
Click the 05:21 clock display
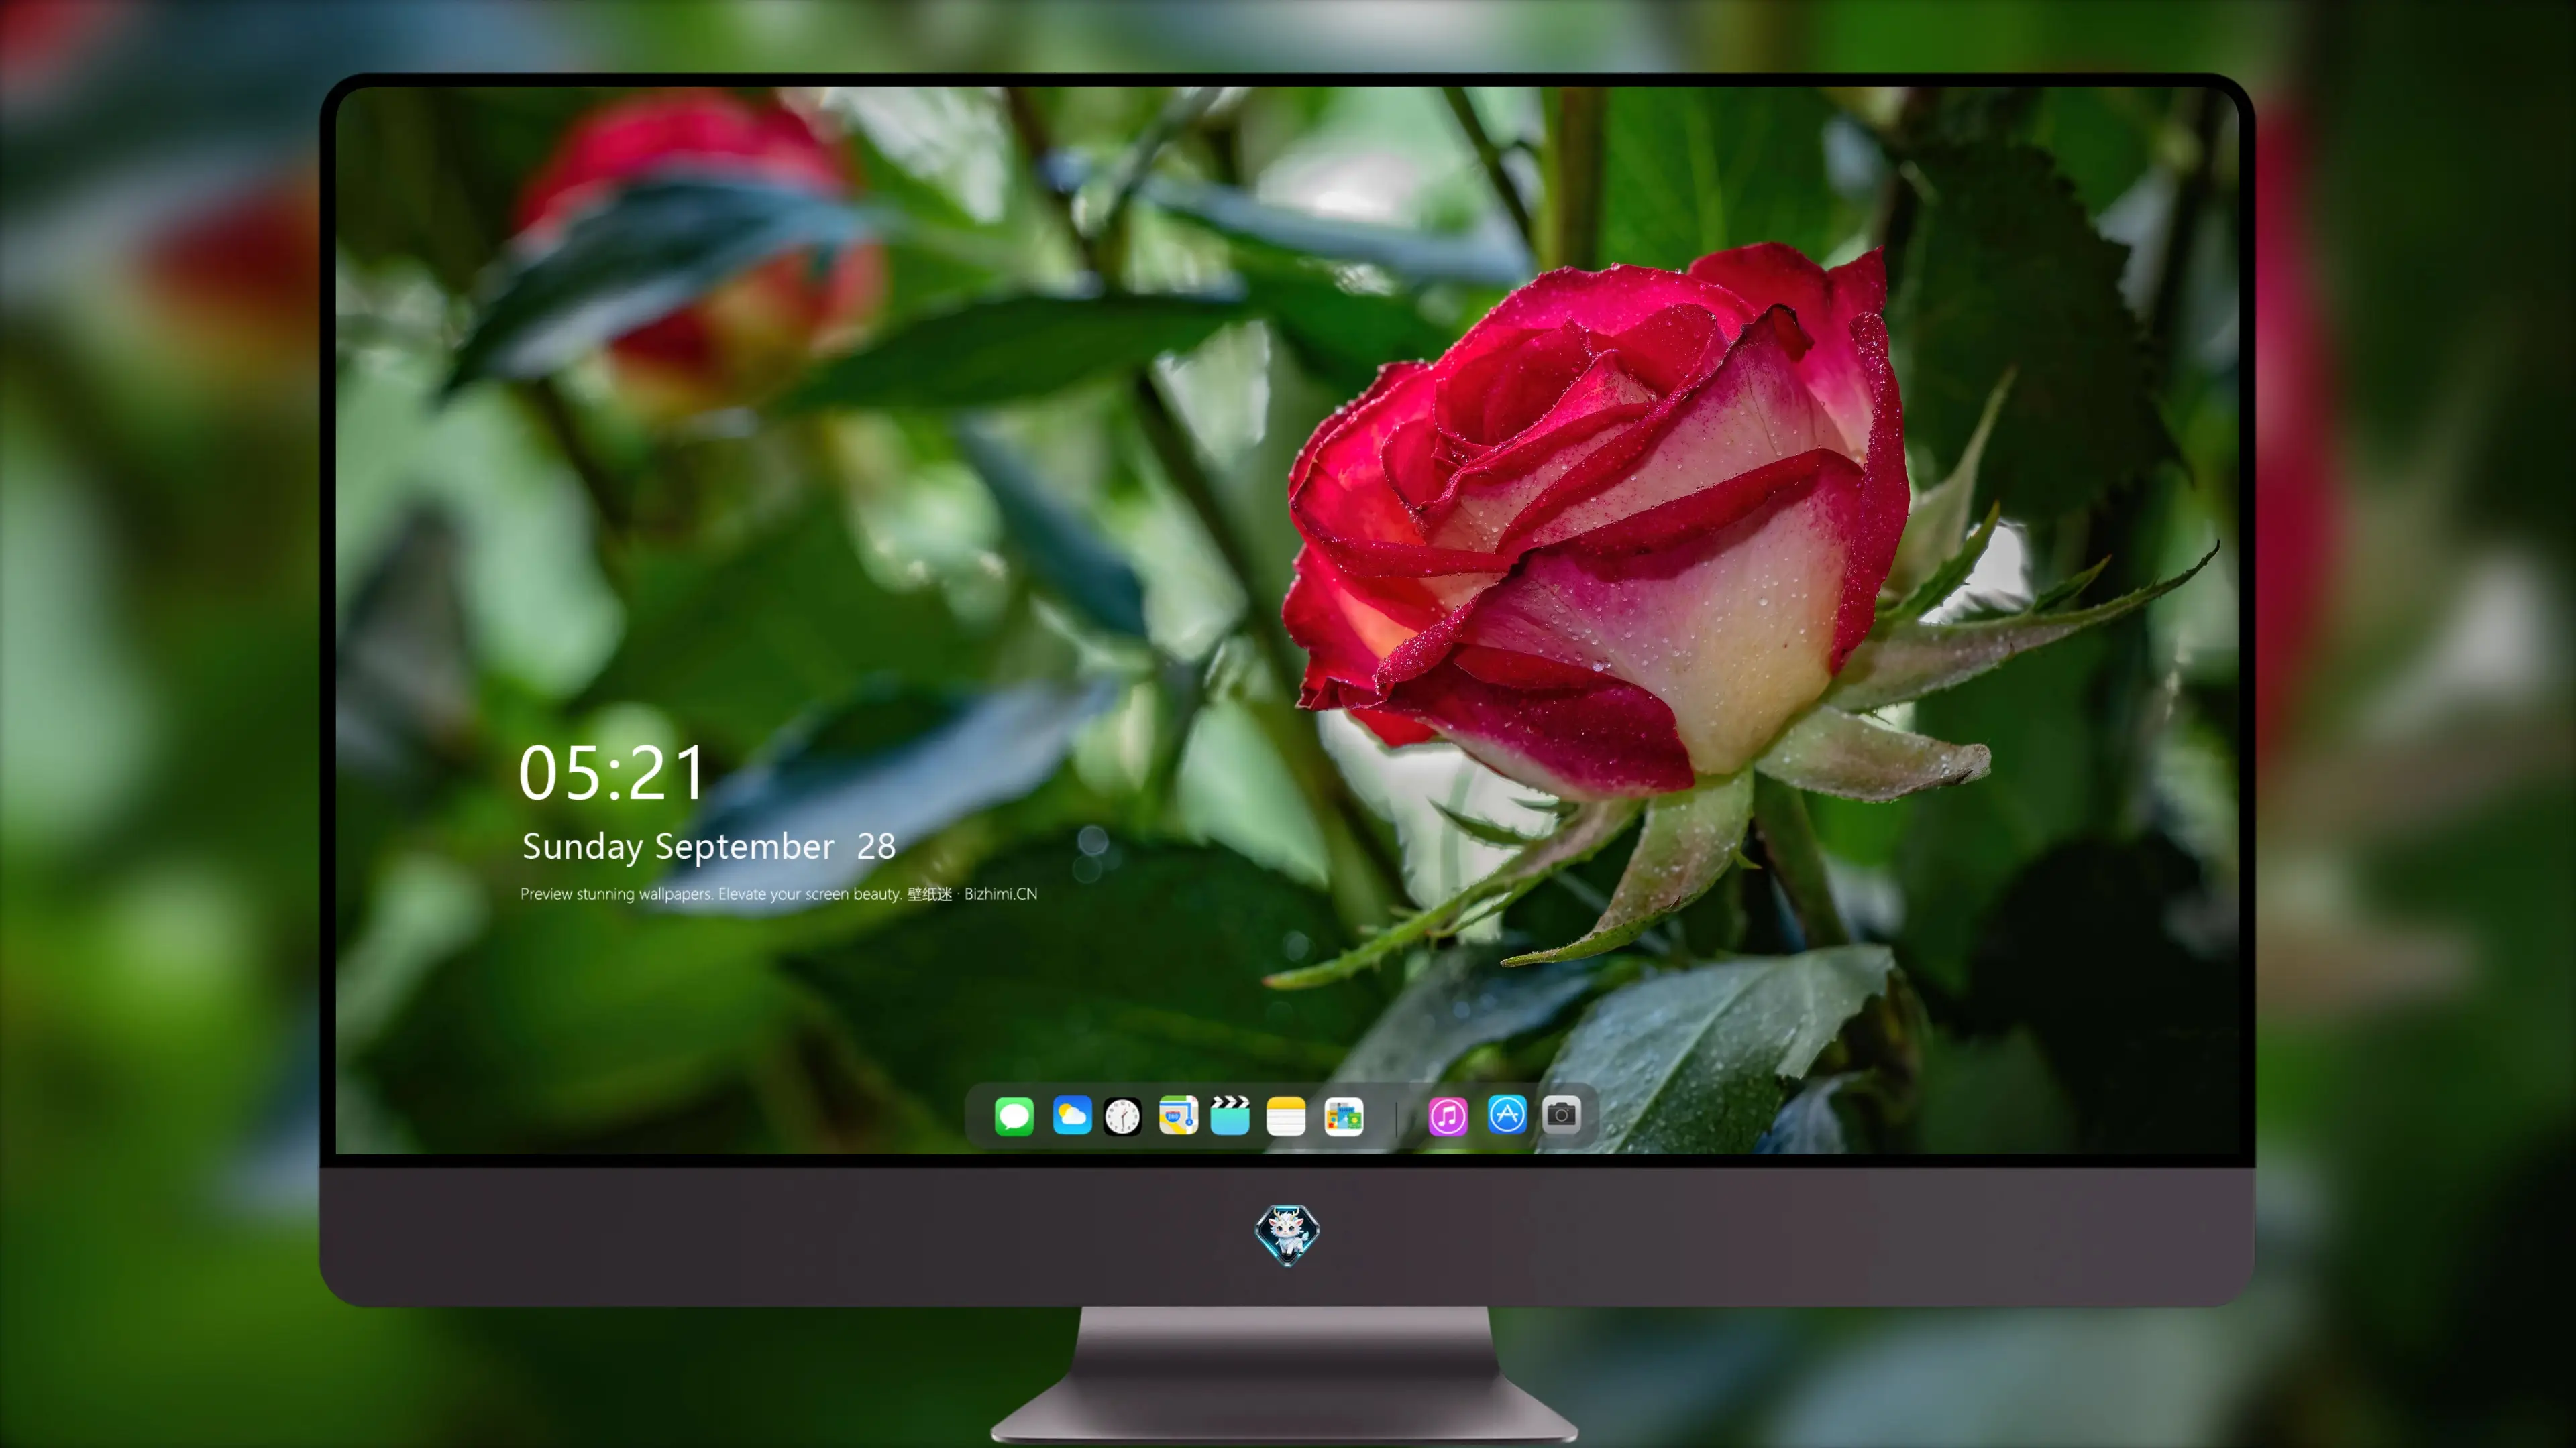click(611, 774)
